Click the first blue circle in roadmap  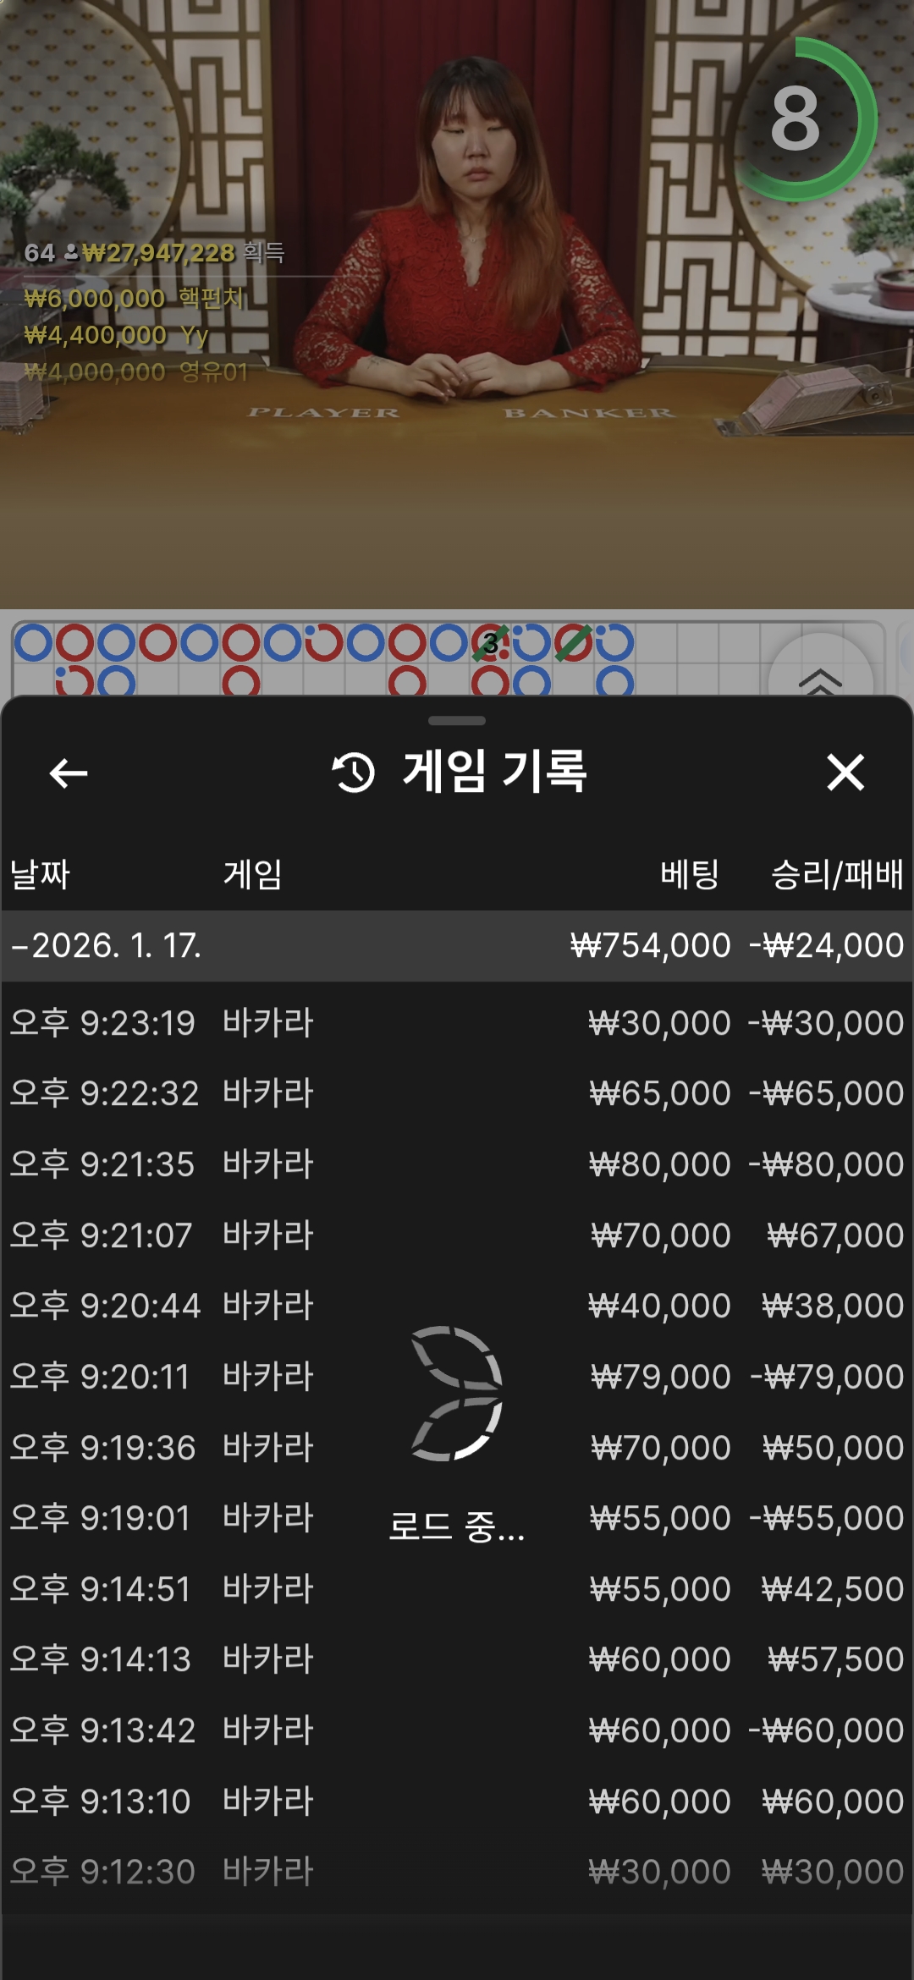[x=34, y=643]
